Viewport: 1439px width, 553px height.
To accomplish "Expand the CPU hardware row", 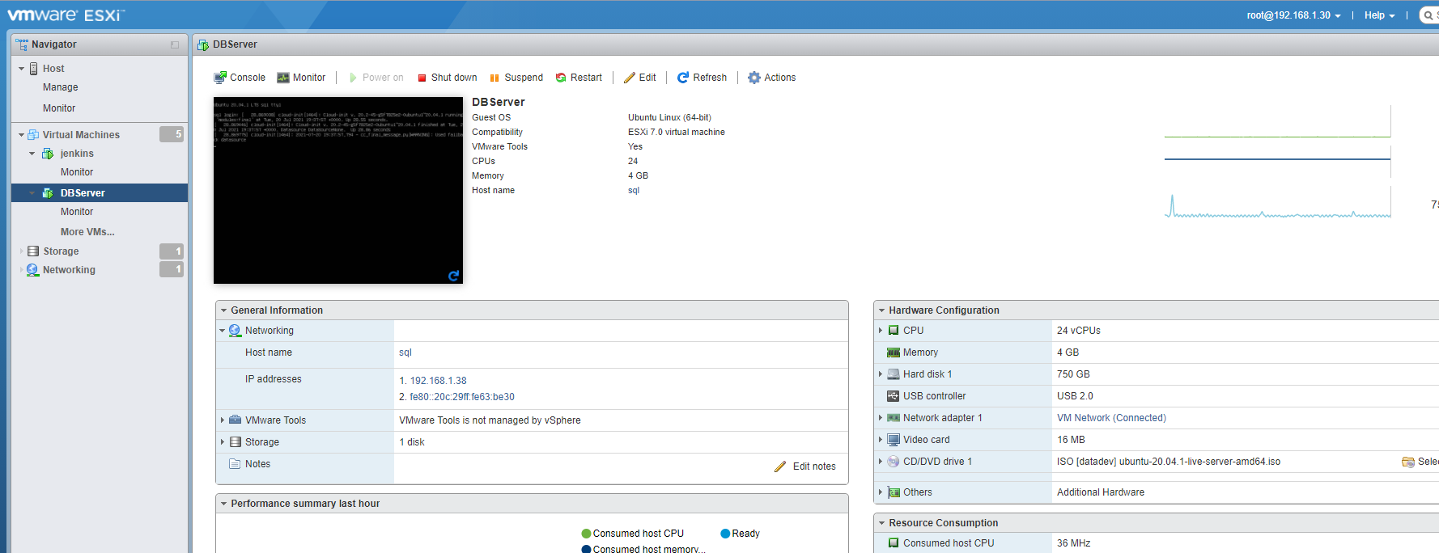I will [881, 331].
